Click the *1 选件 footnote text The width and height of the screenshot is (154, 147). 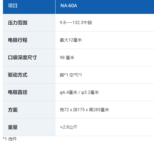coord(10,139)
